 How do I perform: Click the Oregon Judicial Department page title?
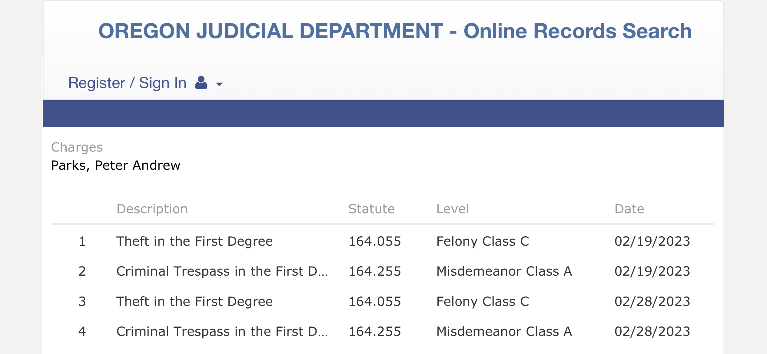pos(395,31)
